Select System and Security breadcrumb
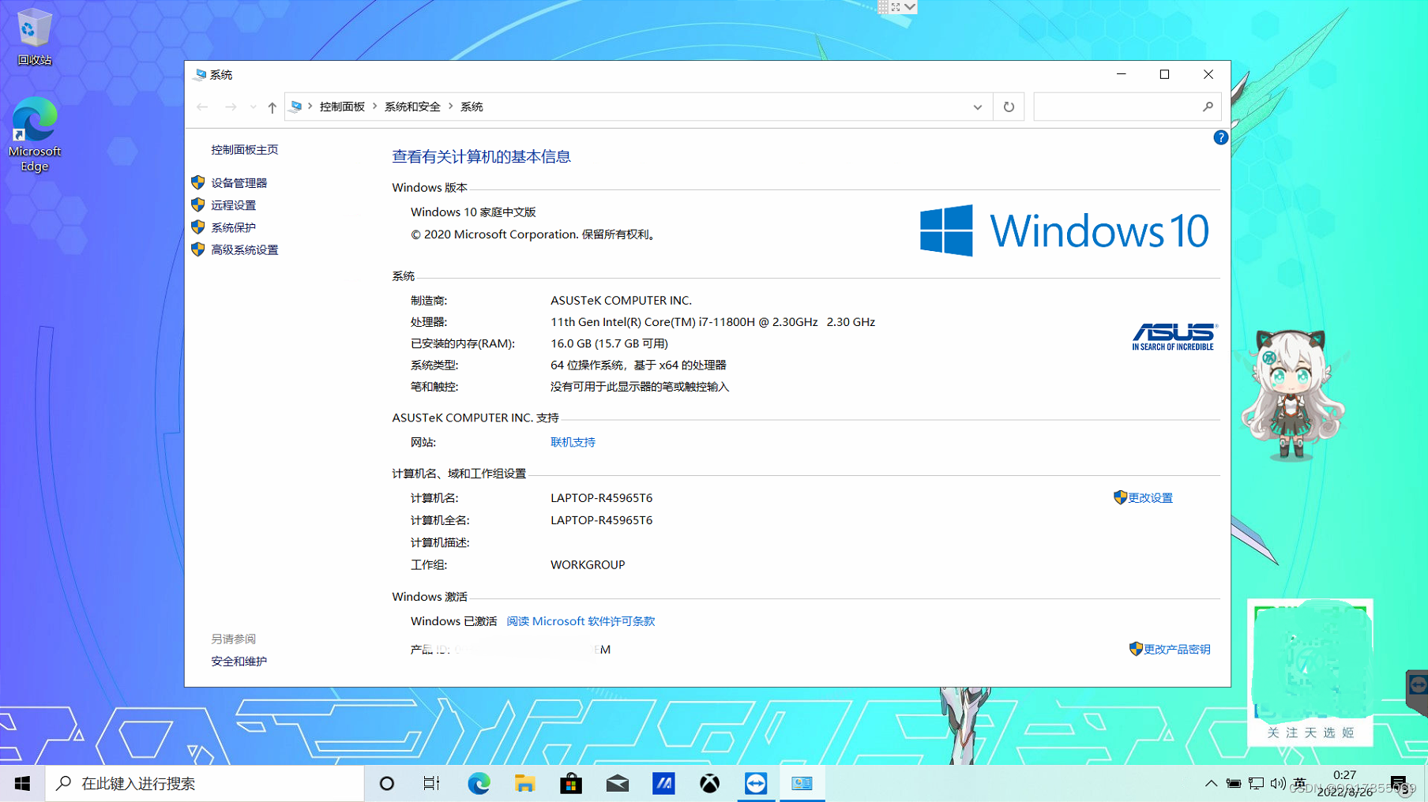The width and height of the screenshot is (1428, 802). (412, 107)
